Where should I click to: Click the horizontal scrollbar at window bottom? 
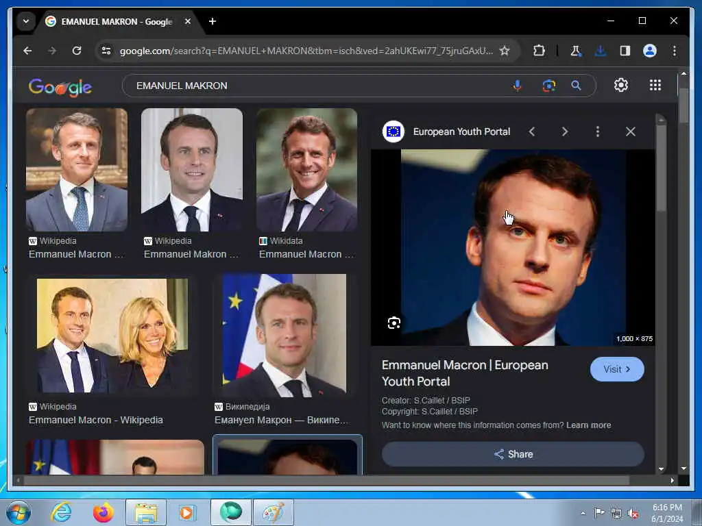pos(327,480)
